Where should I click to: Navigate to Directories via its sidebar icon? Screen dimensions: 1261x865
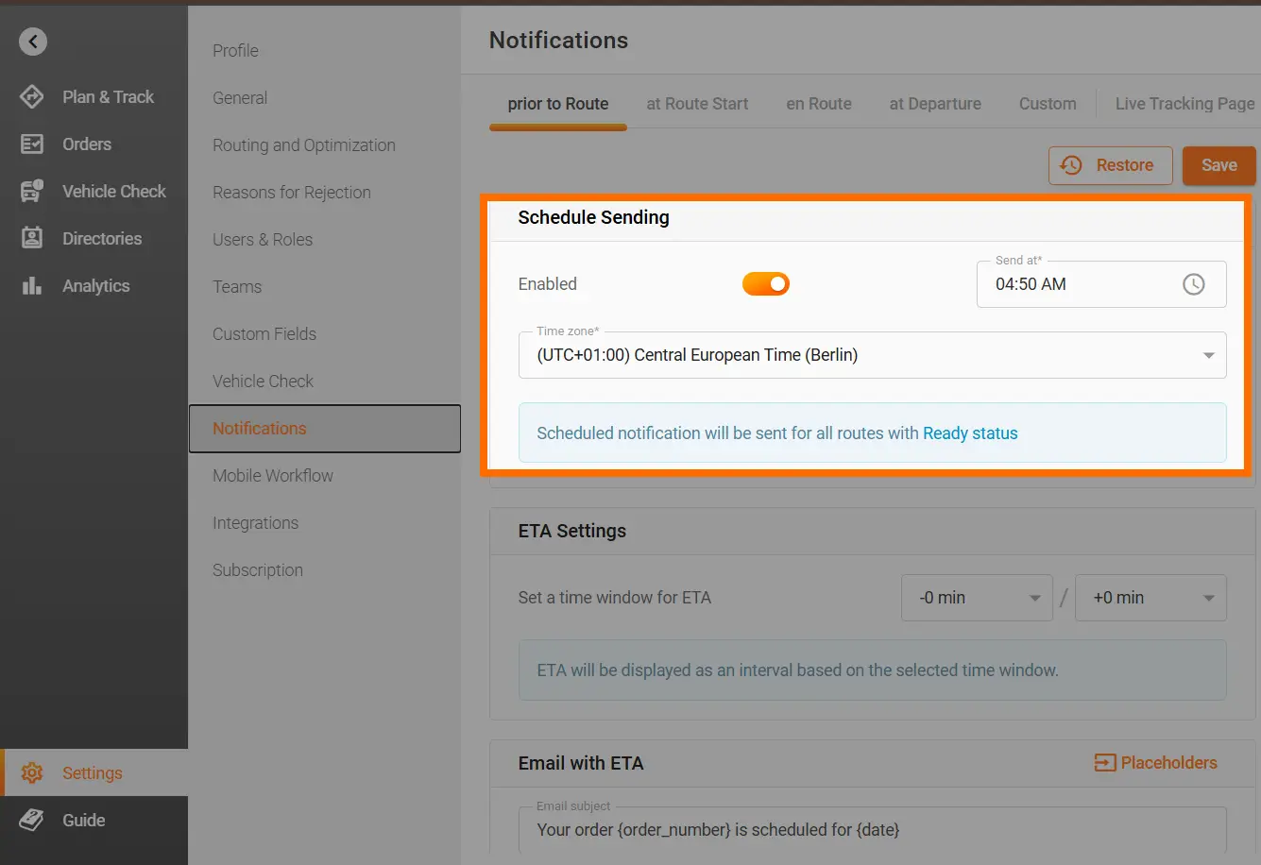[30, 238]
